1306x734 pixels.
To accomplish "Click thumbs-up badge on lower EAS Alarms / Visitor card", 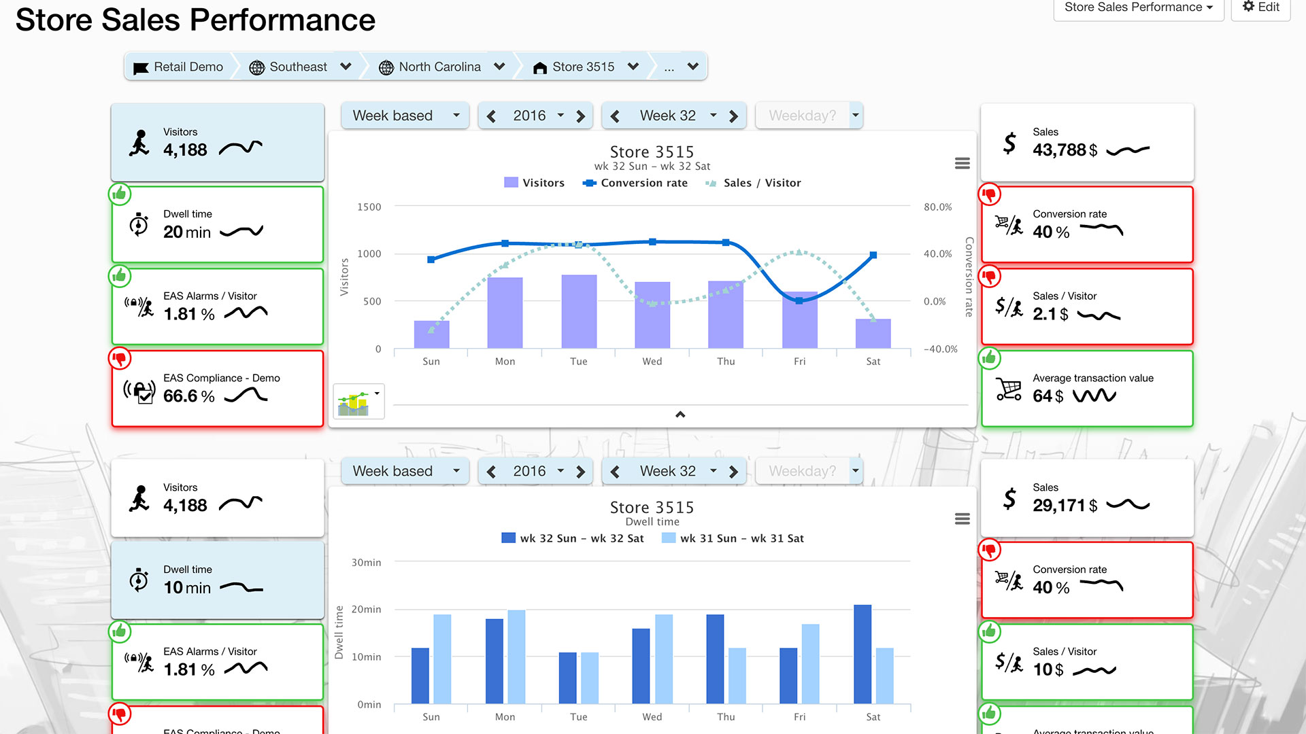I will click(x=120, y=631).
